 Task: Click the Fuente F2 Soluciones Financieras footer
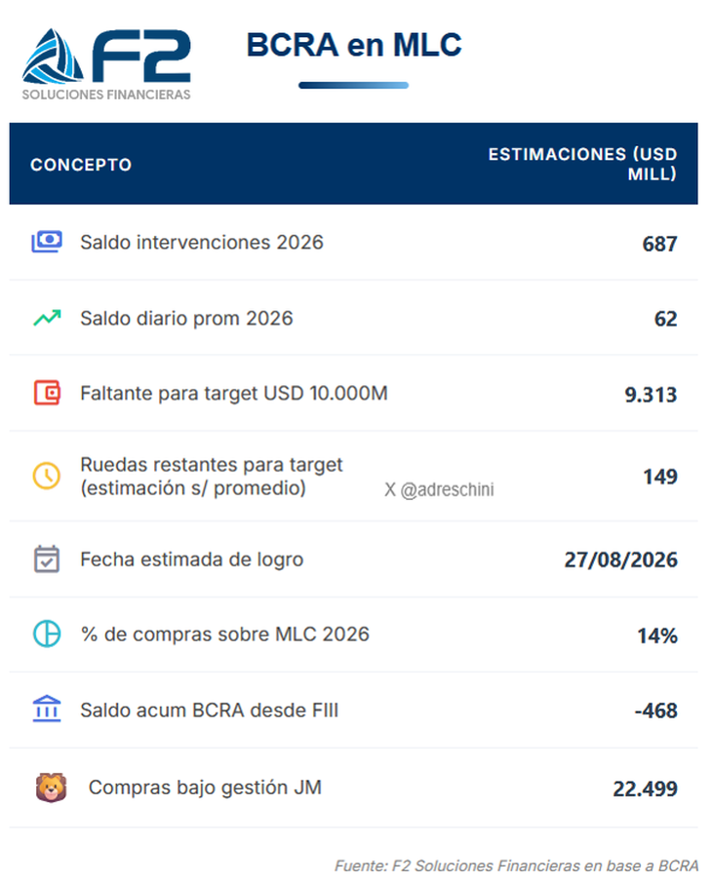[517, 865]
